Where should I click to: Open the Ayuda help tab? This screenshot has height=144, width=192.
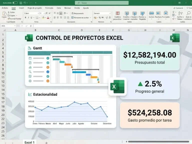[86, 8]
